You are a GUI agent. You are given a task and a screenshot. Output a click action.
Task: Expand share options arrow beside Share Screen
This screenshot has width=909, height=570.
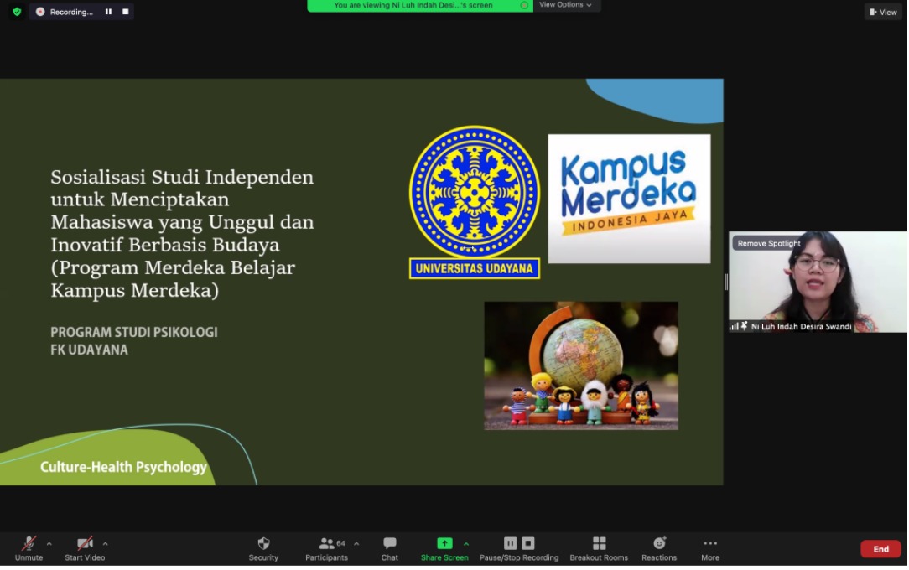pos(466,544)
